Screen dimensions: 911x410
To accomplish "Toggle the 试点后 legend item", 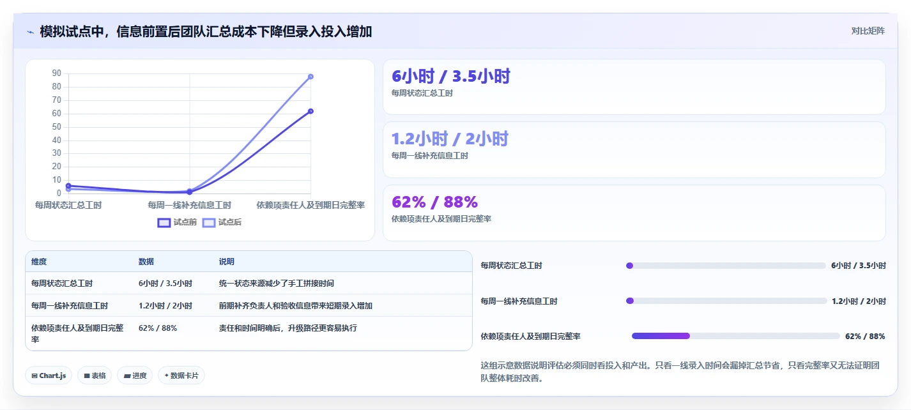I will [x=222, y=222].
